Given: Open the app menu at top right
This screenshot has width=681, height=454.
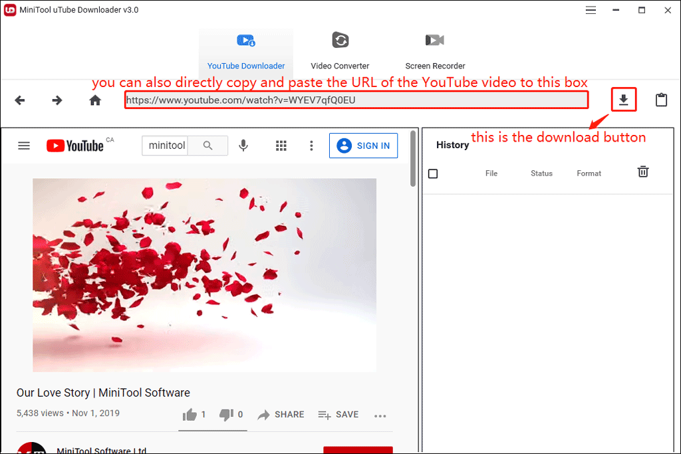Looking at the screenshot, I should [x=591, y=10].
